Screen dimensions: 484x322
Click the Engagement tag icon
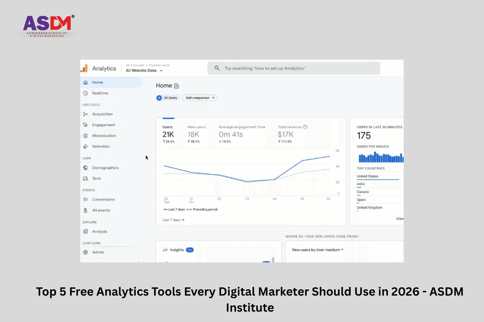coord(85,125)
